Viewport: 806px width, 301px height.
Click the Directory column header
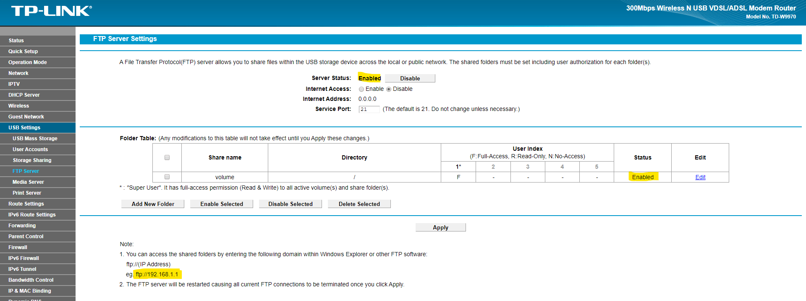pos(354,157)
